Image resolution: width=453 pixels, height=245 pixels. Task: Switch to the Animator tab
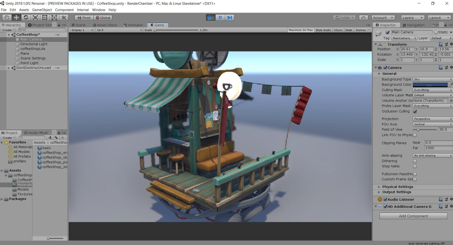pos(133,25)
